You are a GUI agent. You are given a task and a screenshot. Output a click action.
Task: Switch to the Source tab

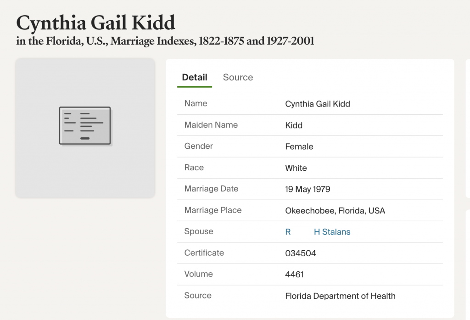238,78
